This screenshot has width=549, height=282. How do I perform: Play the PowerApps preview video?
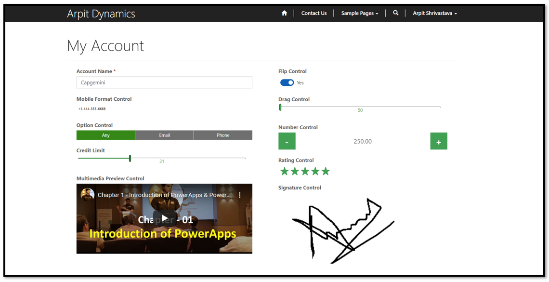164,218
